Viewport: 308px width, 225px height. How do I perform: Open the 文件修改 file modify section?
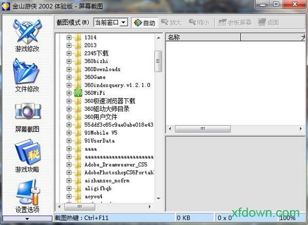coord(27,75)
